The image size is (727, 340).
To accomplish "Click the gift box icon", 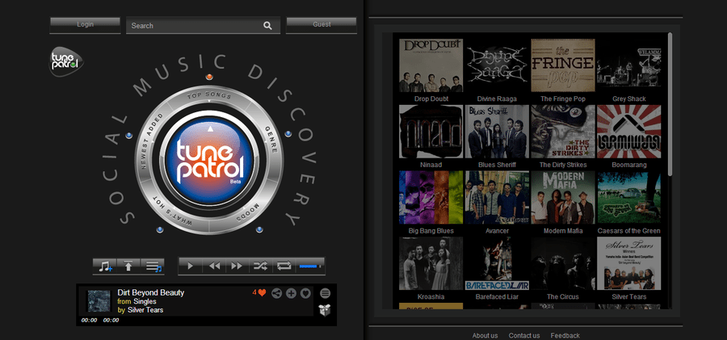I will point(325,310).
